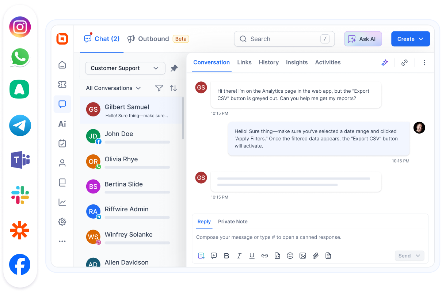This screenshot has width=442, height=292.
Task: Expand the All Conversations dropdown
Action: tap(113, 88)
